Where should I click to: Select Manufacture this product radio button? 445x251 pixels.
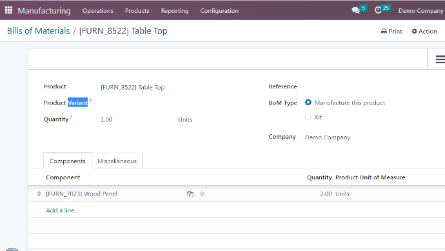tap(308, 103)
